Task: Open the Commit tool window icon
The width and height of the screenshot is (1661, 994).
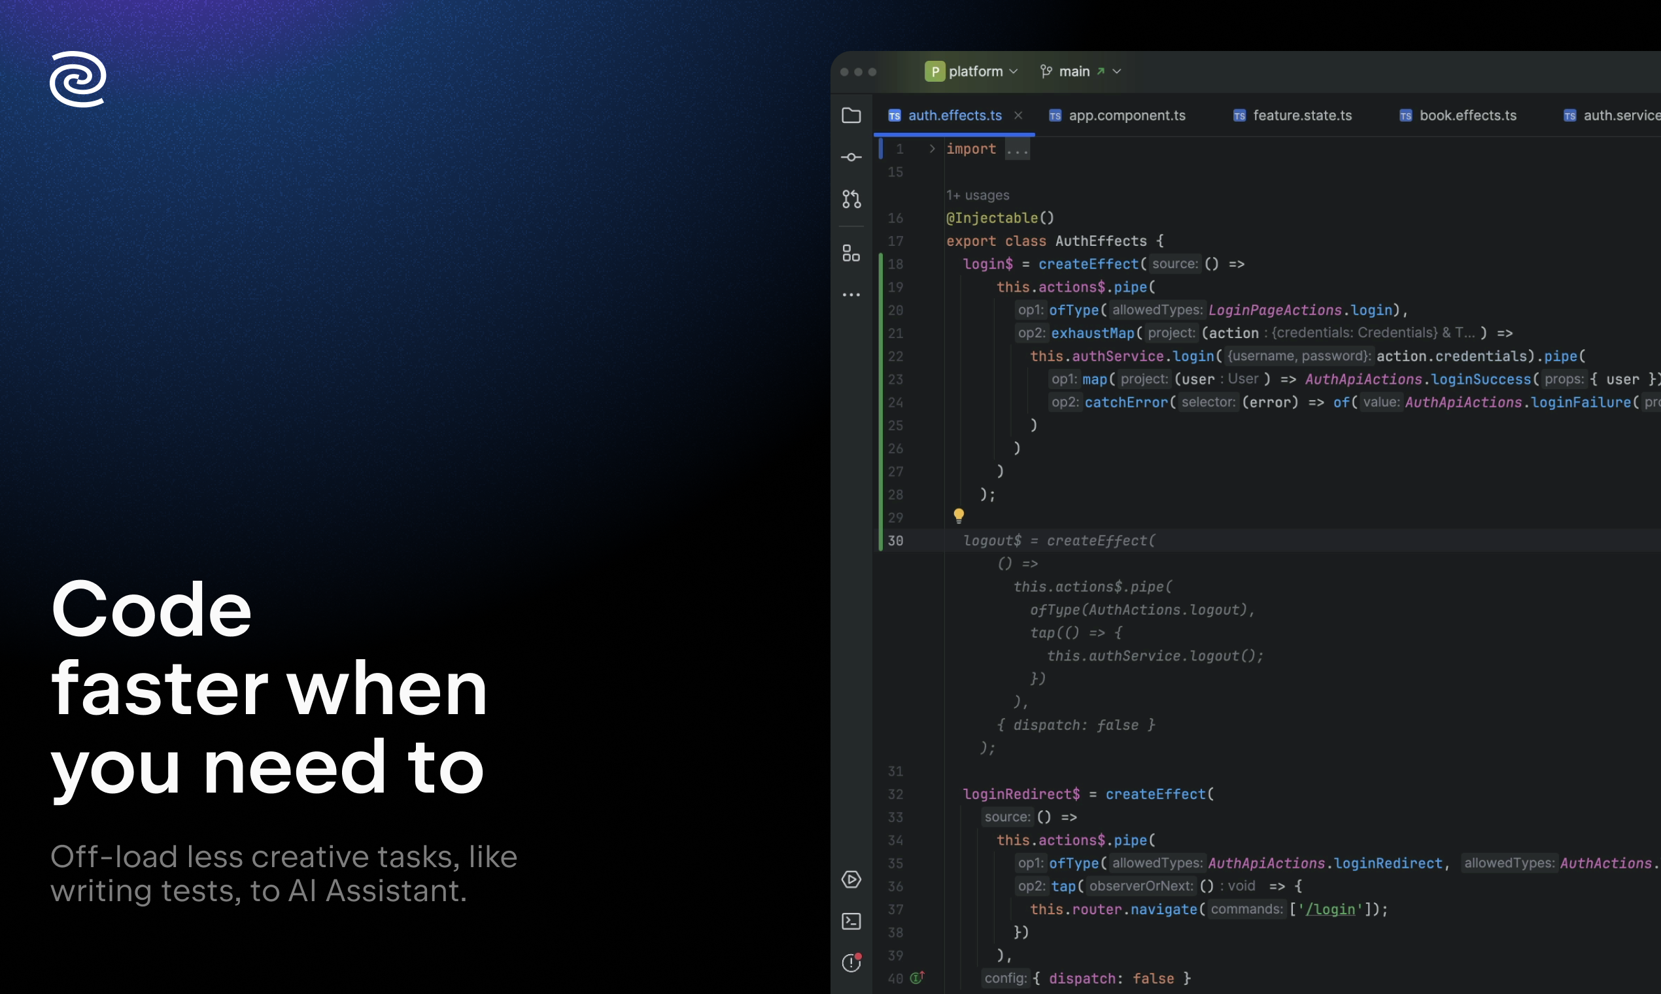Action: [851, 158]
